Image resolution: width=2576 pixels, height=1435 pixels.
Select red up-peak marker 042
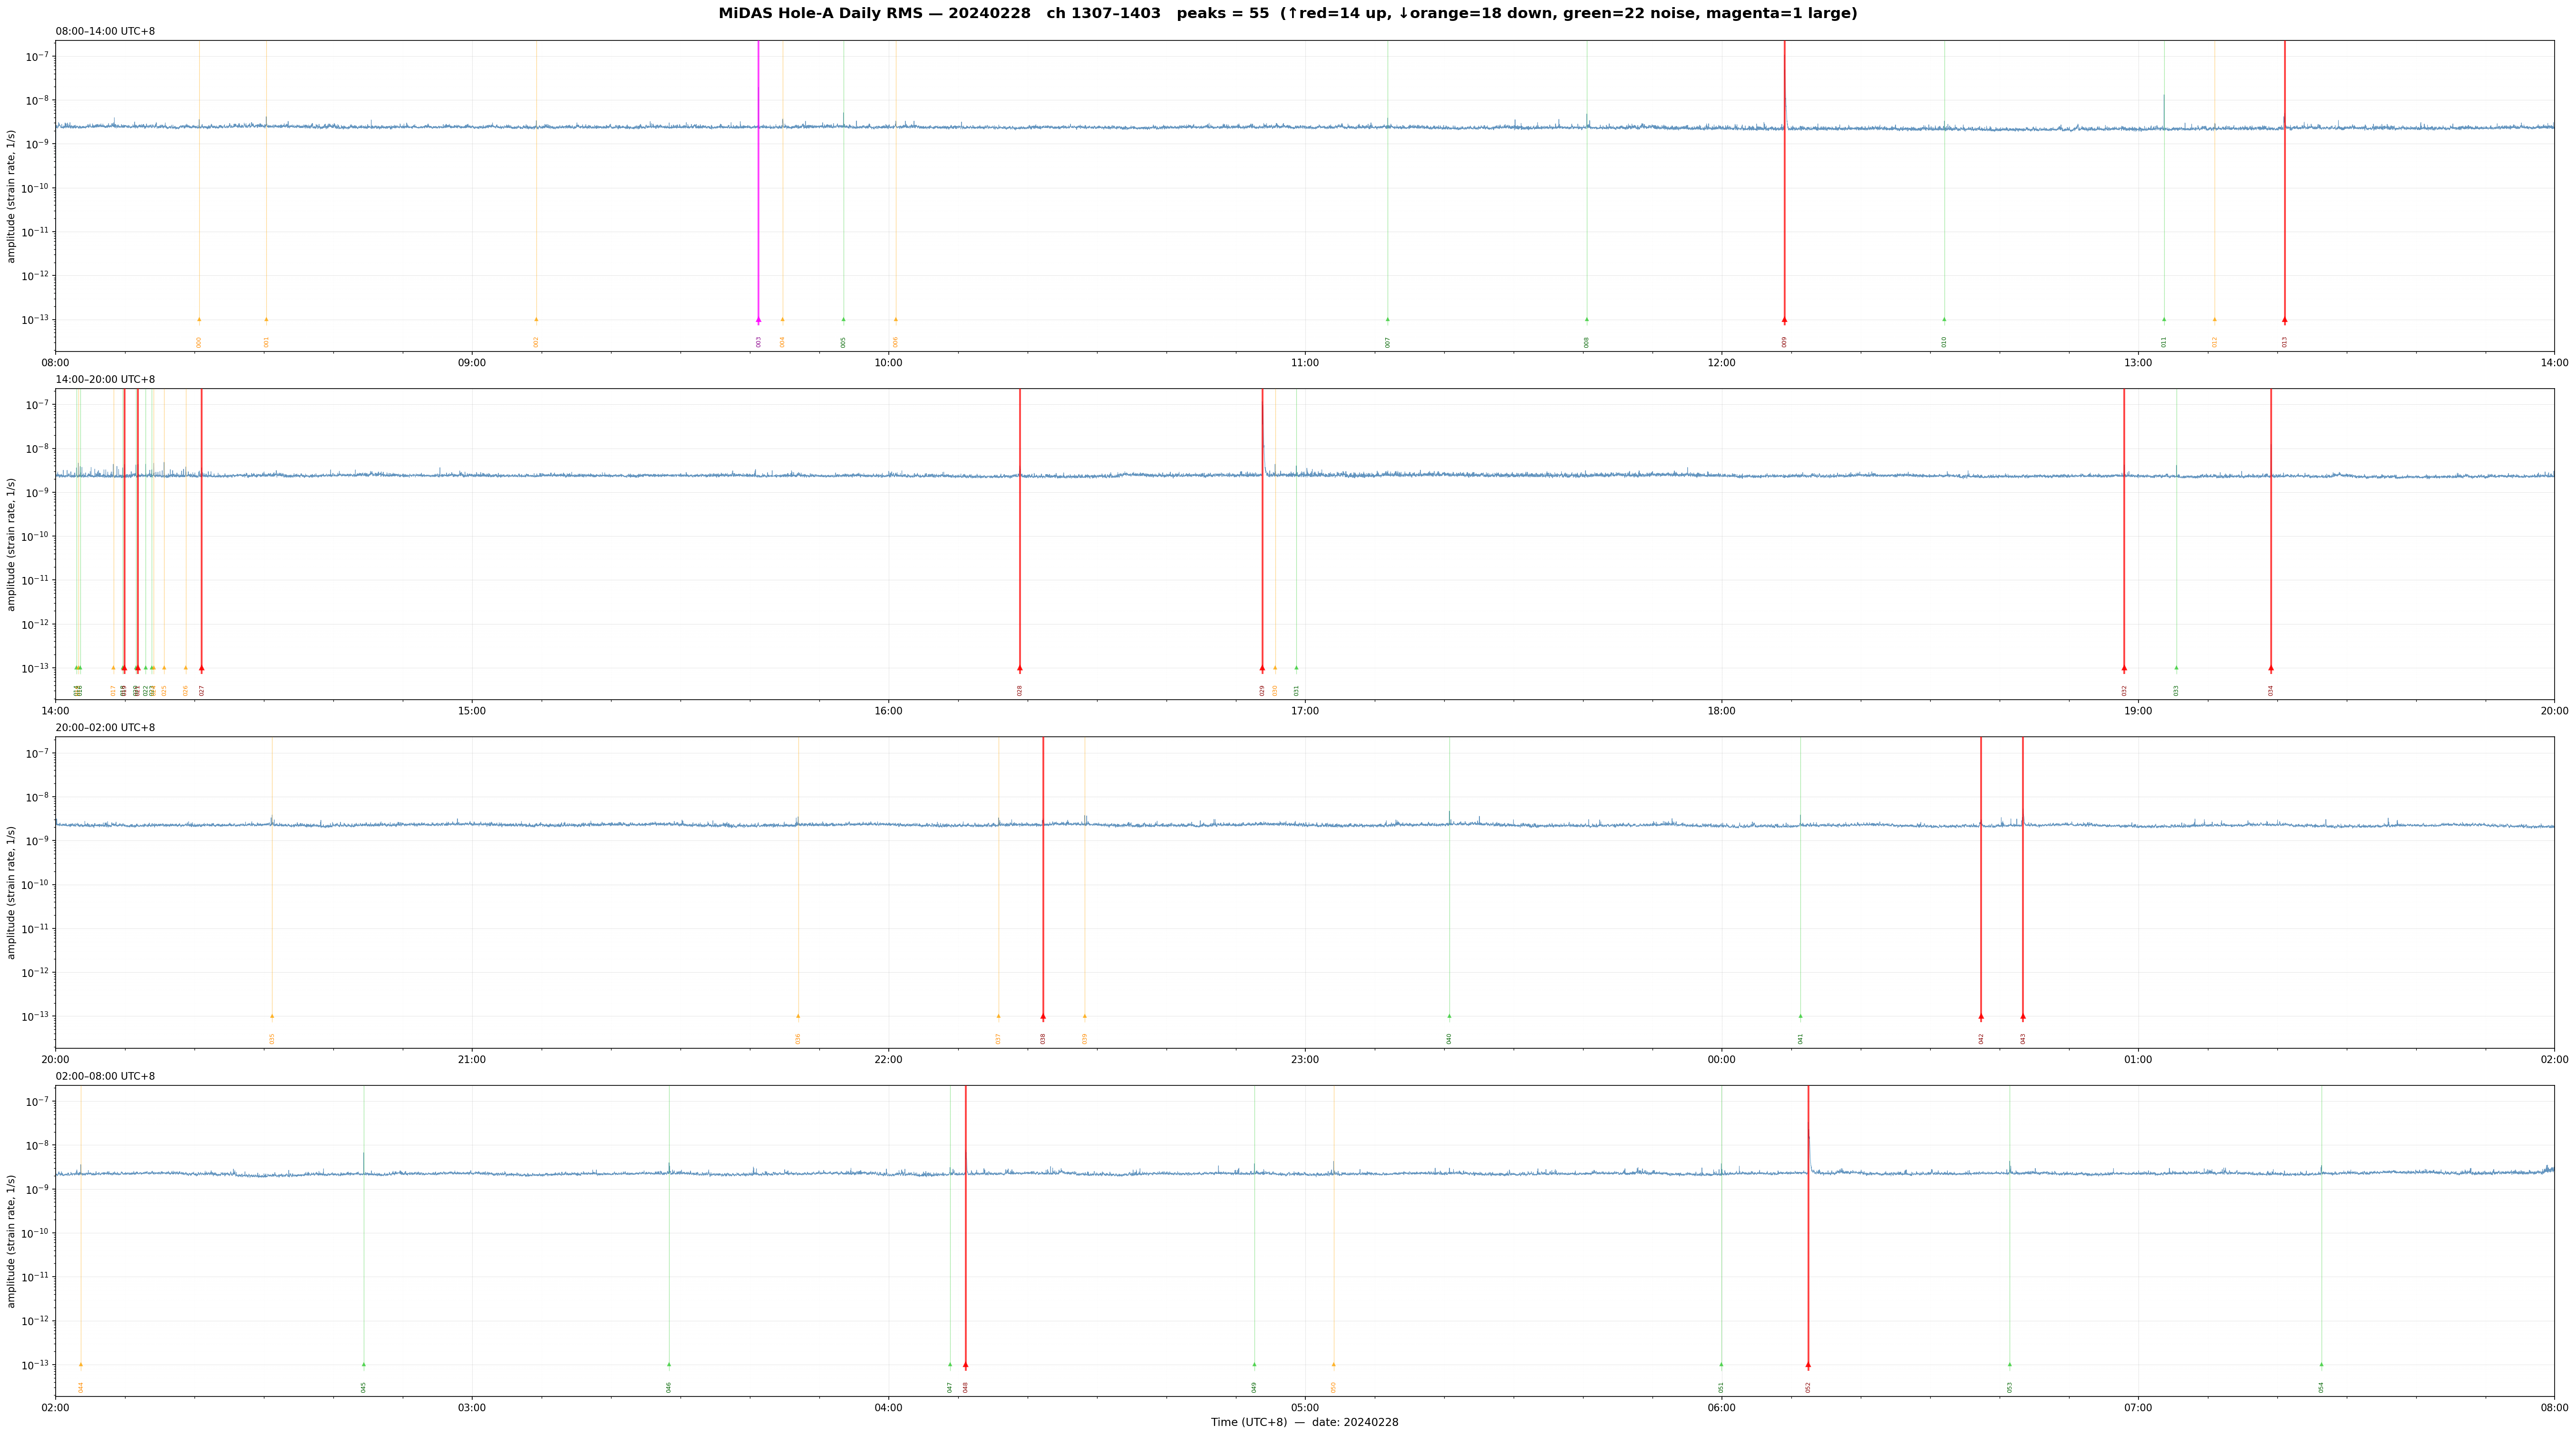point(1981,1016)
